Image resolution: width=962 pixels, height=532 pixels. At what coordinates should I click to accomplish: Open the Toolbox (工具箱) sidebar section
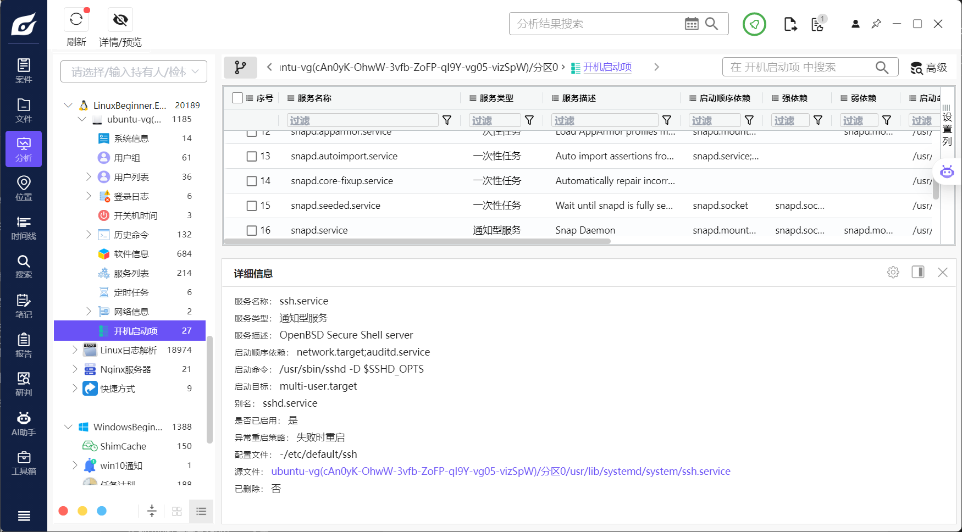24,462
